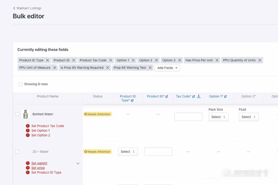
Task: Click the Set price link
Action: [x=38, y=168]
